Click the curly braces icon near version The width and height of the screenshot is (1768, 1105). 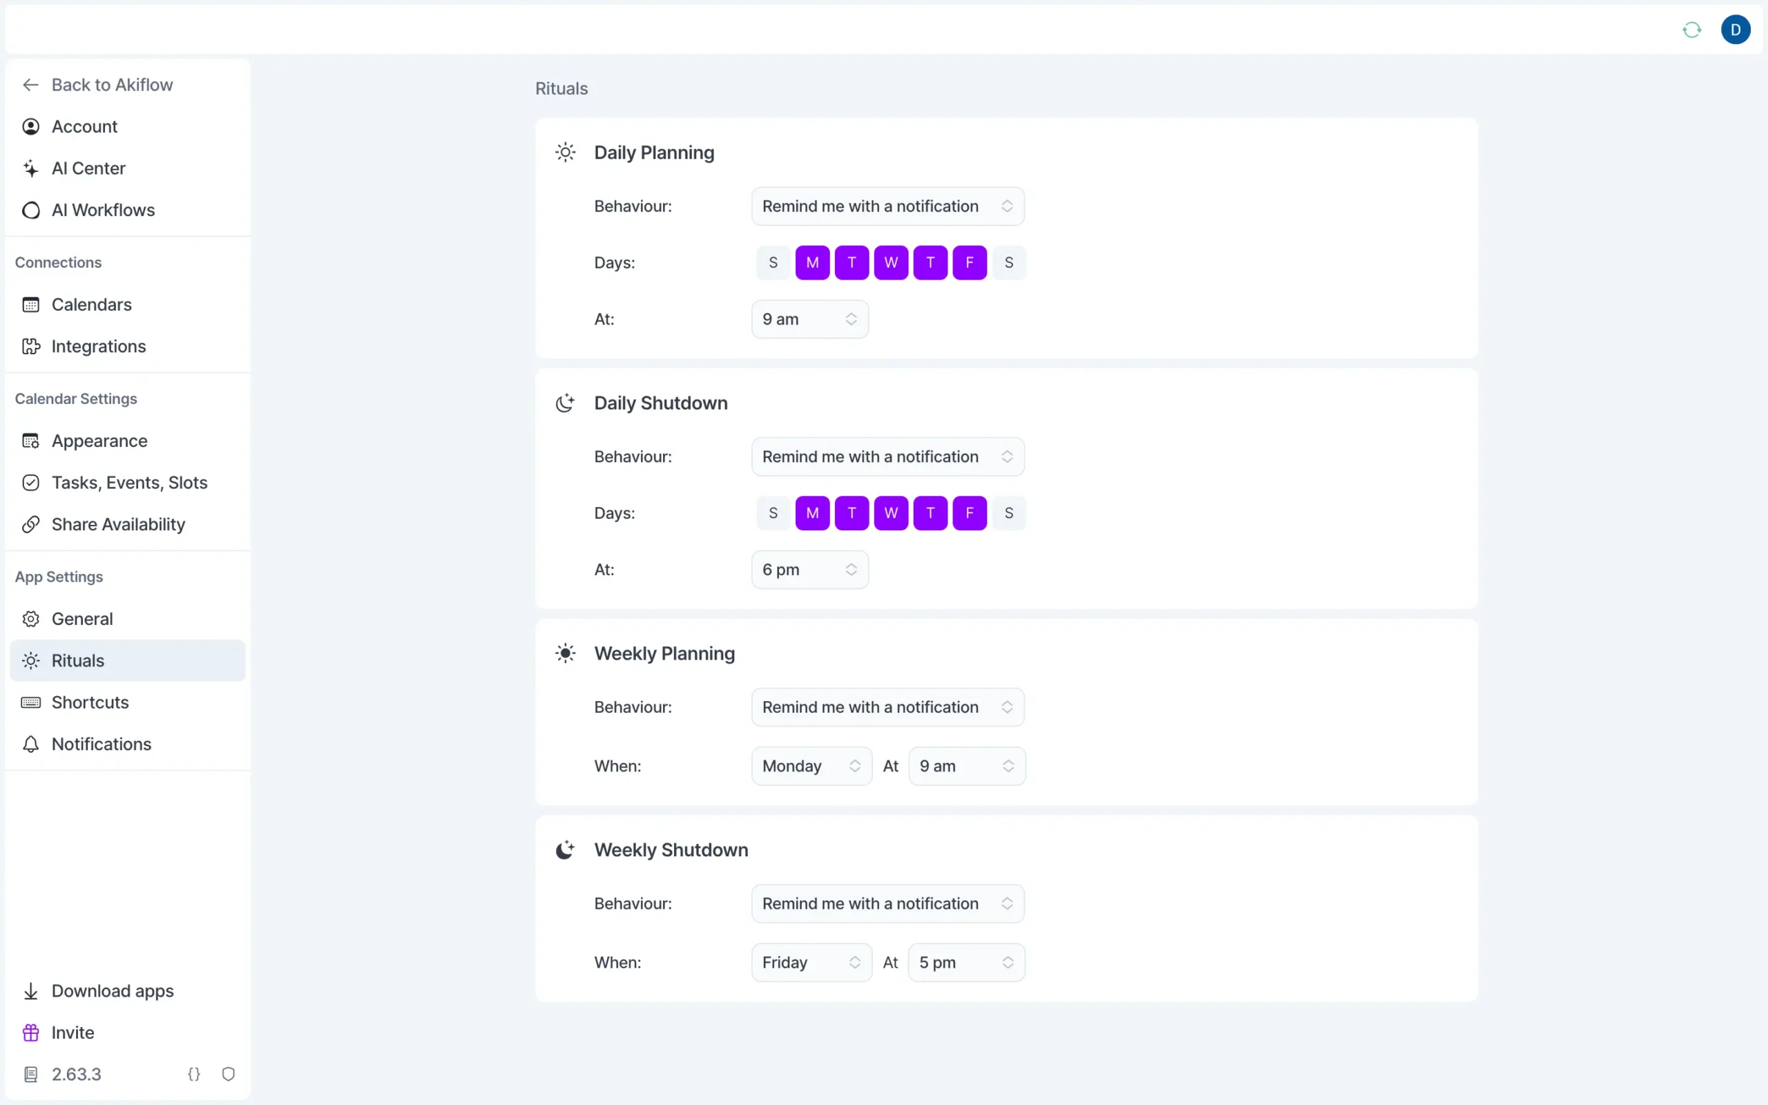[x=193, y=1073]
